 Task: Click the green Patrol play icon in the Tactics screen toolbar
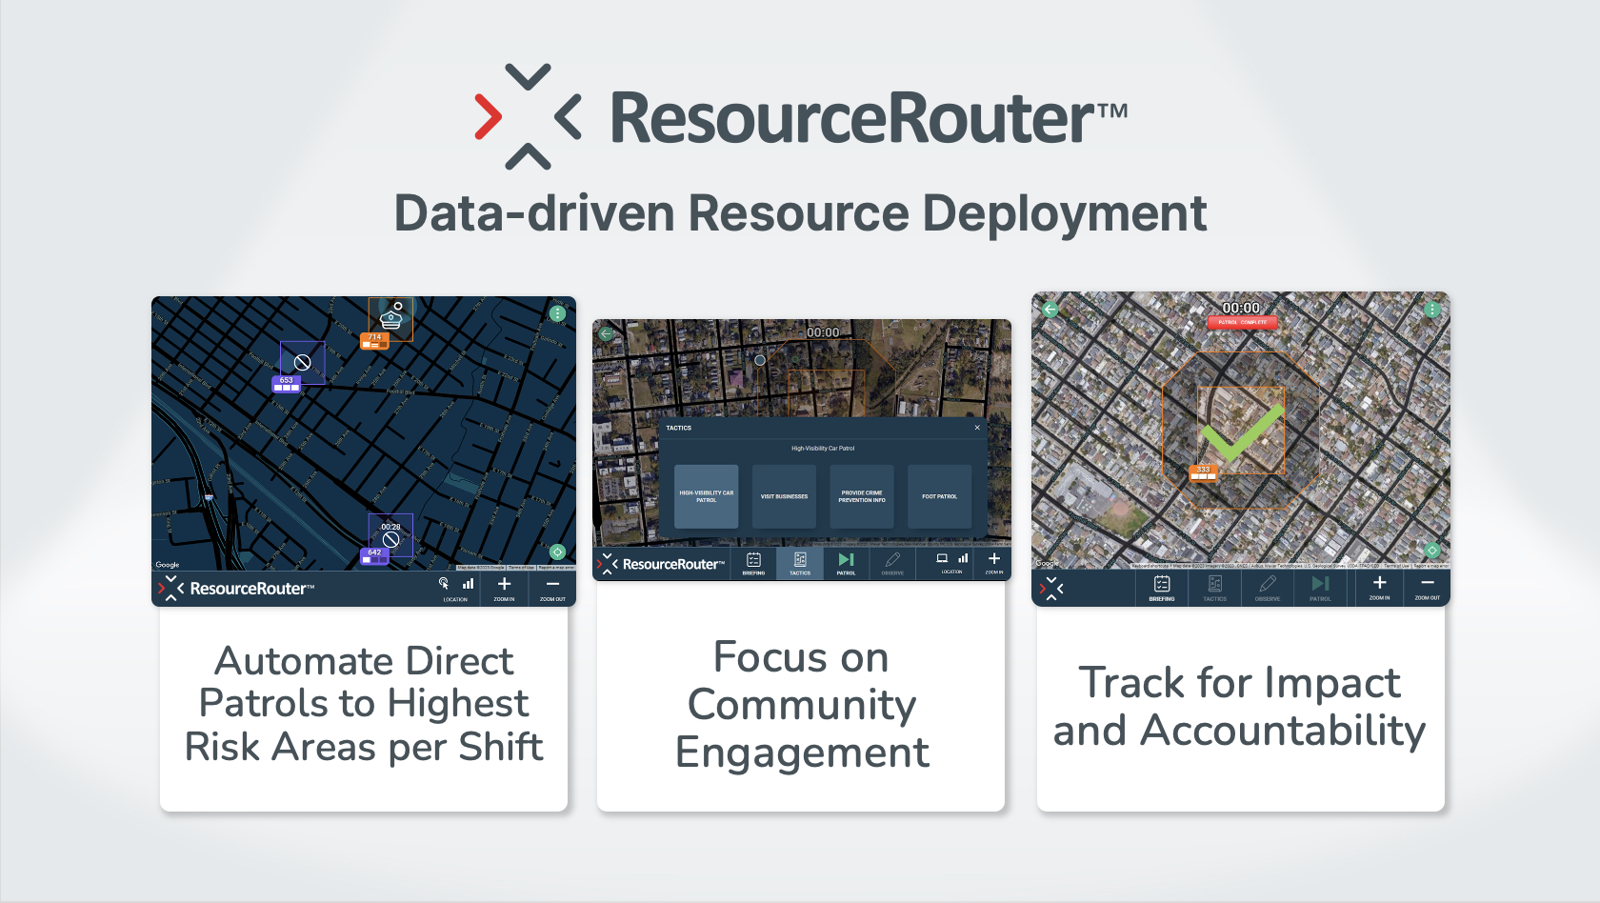(846, 562)
